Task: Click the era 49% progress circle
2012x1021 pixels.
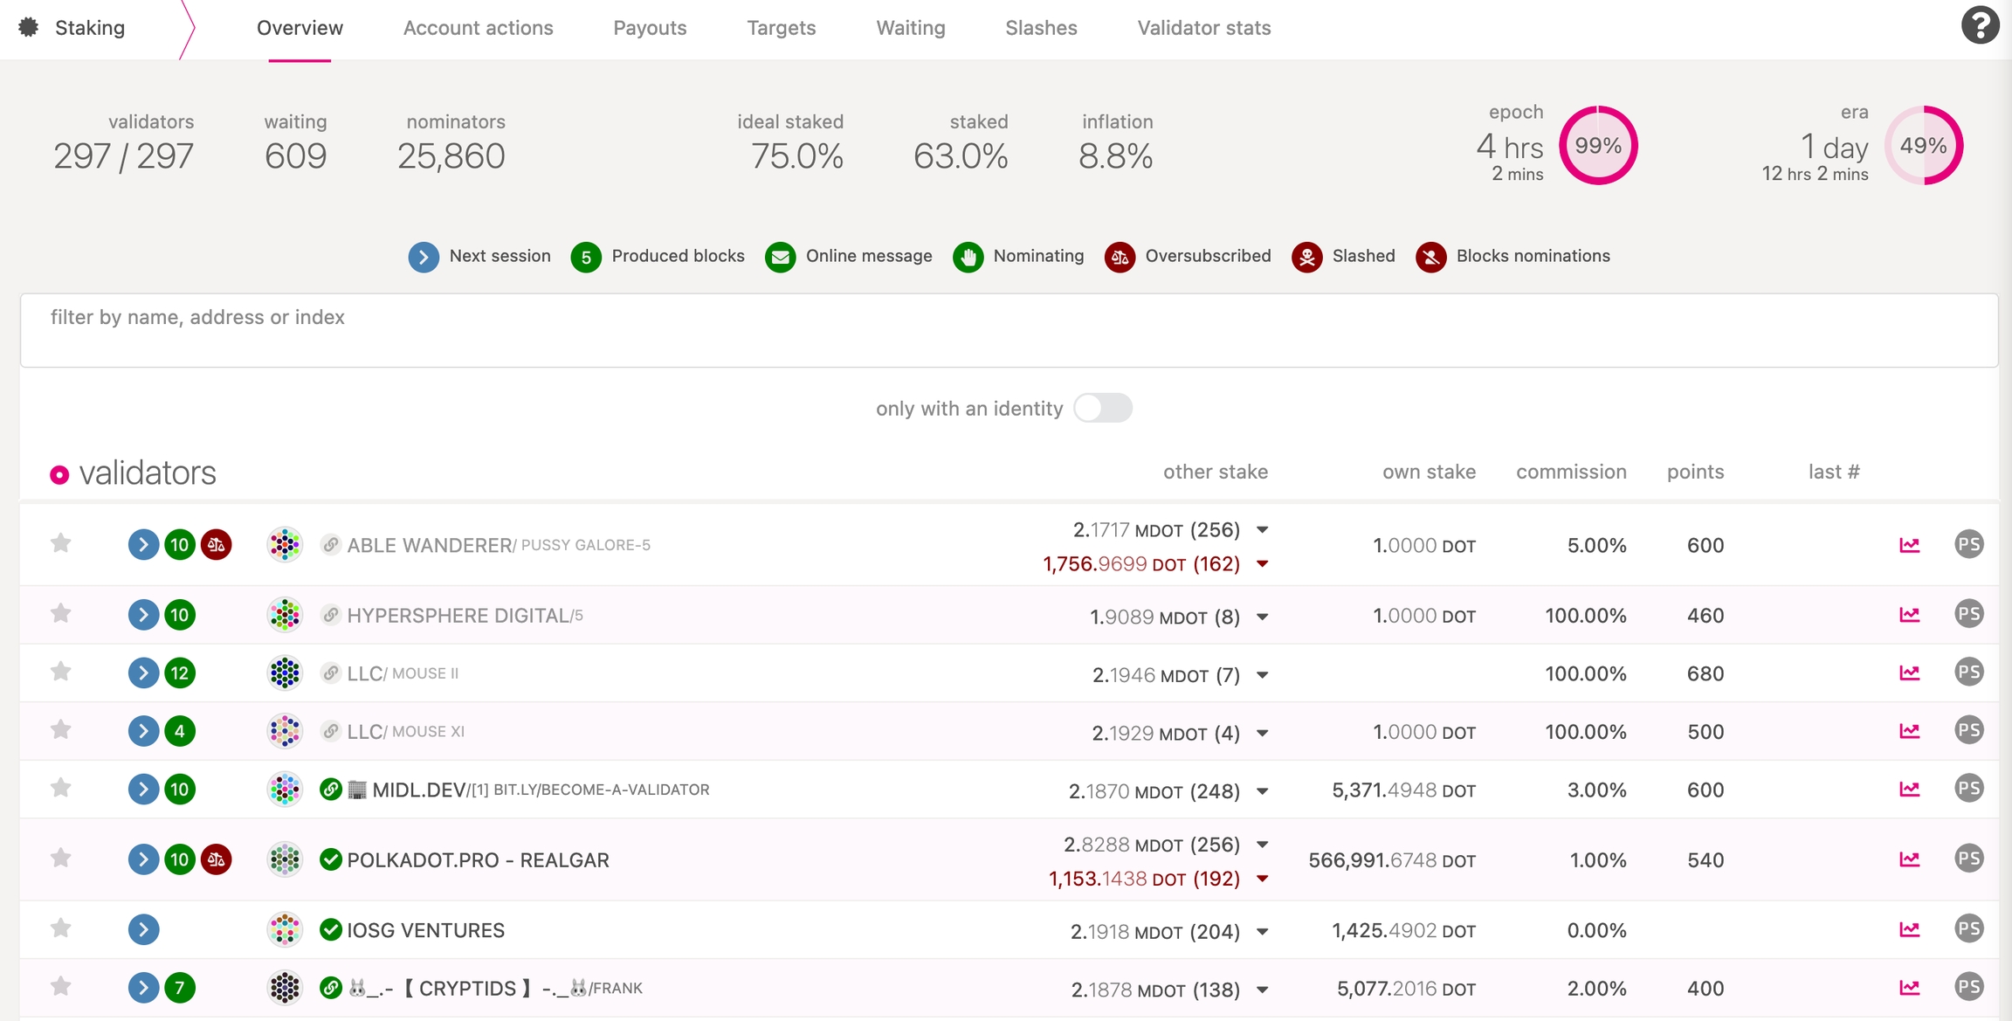Action: 1923,145
